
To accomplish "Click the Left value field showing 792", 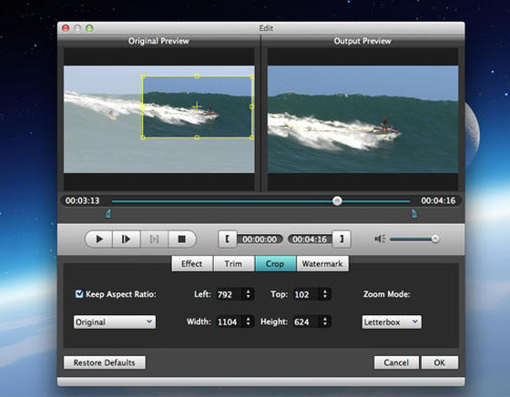I will coord(229,294).
